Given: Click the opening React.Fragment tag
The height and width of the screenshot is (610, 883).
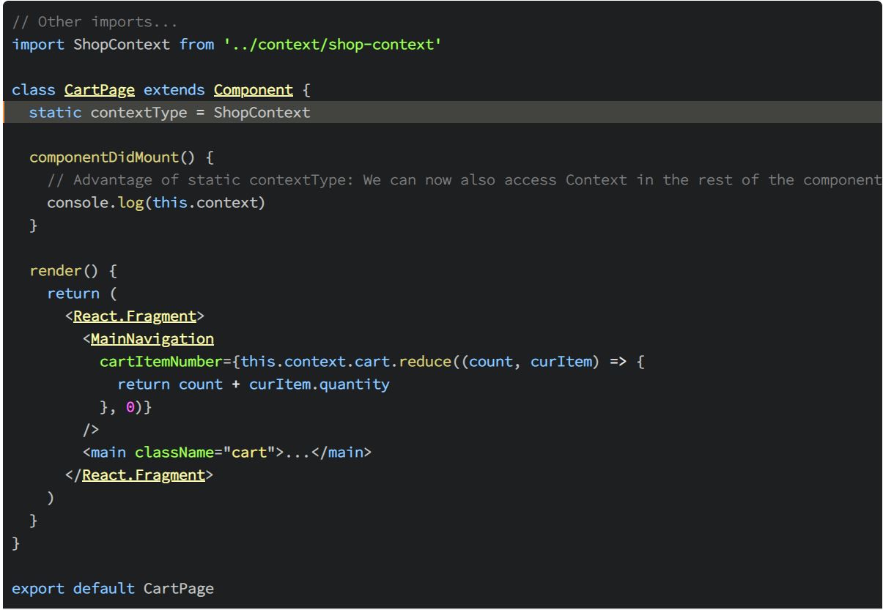Looking at the screenshot, I should (x=135, y=316).
